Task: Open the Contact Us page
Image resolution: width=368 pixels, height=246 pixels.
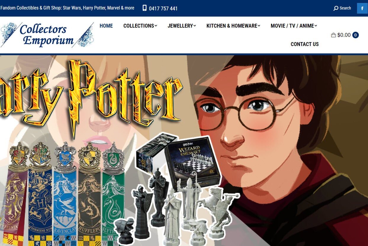Action: [305, 44]
